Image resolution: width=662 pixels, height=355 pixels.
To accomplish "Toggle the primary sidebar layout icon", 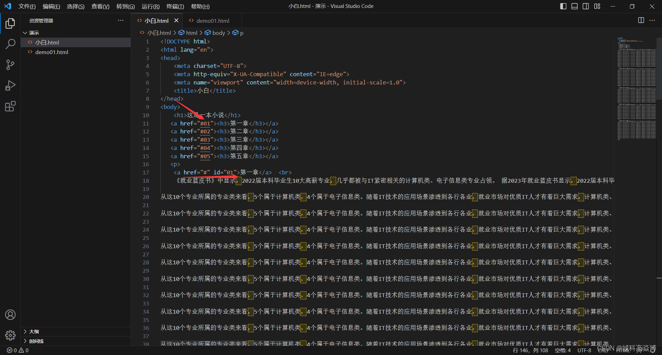I will click(x=563, y=6).
